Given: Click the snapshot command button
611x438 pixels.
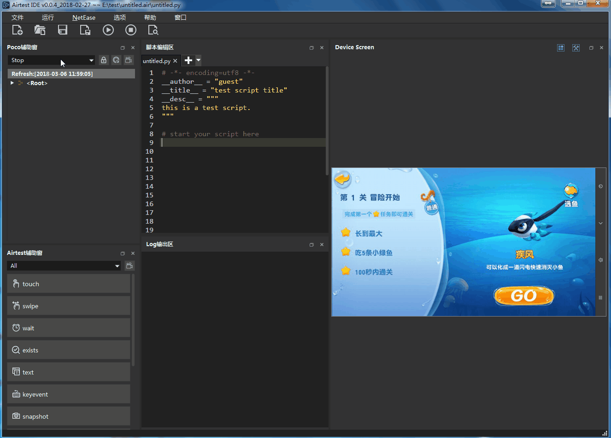Looking at the screenshot, I should (x=69, y=416).
